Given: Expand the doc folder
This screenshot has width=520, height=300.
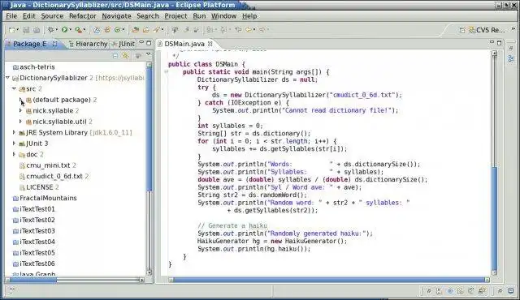Looking at the screenshot, I should [14, 154].
